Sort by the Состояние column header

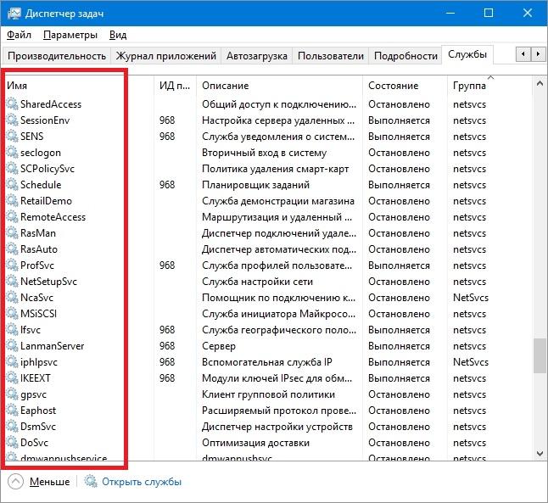tap(393, 86)
